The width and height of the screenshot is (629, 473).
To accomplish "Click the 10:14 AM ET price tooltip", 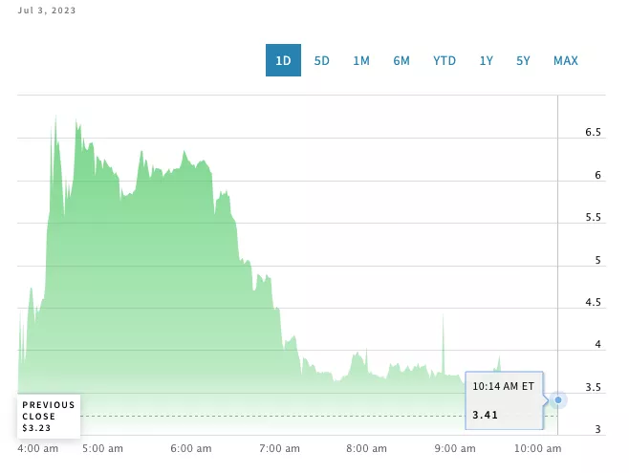I will click(x=504, y=400).
